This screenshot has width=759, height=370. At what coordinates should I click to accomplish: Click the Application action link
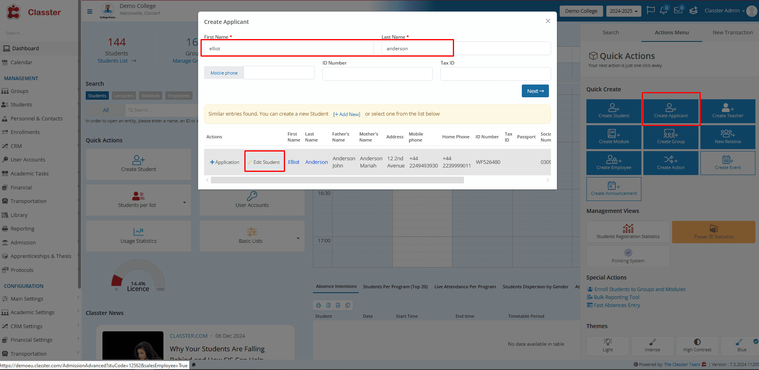pyautogui.click(x=224, y=162)
